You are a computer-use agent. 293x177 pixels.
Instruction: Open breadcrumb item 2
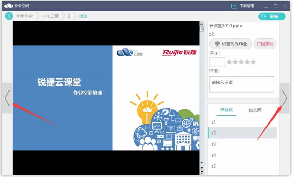pyautogui.click(x=69, y=16)
